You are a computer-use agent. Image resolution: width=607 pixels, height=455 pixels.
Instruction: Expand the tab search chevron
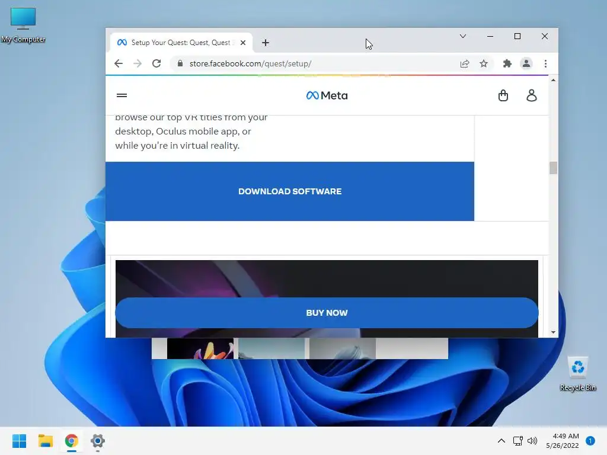coord(462,36)
